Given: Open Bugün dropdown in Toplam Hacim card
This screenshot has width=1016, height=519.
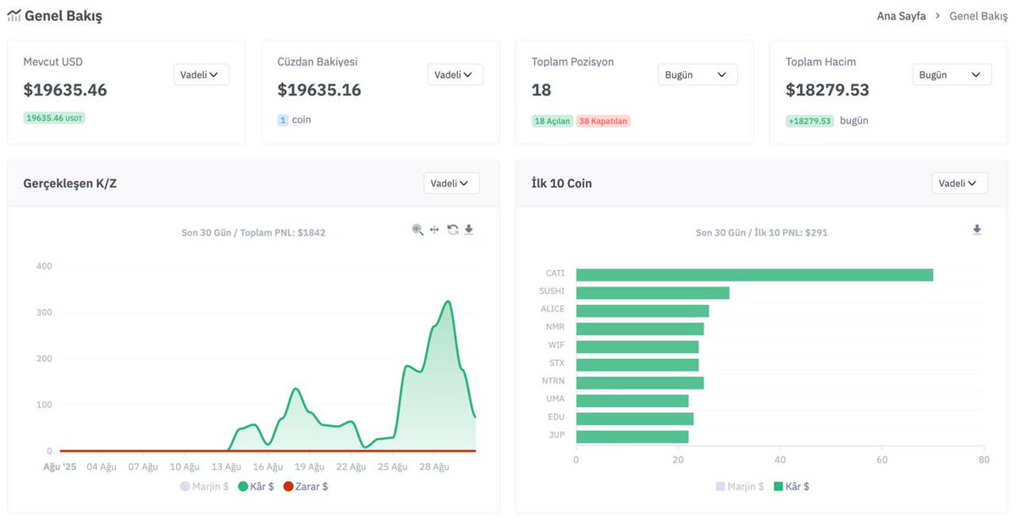Looking at the screenshot, I should coord(952,75).
